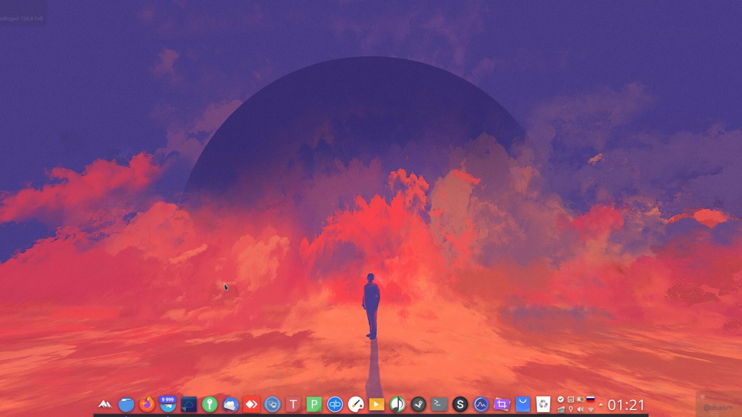Launch Firefox from the dock
This screenshot has width=742, height=417.
click(147, 404)
